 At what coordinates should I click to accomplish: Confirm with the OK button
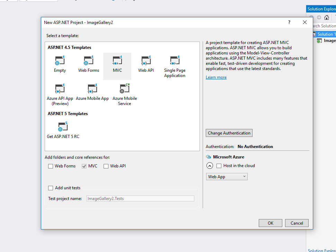(x=271, y=223)
